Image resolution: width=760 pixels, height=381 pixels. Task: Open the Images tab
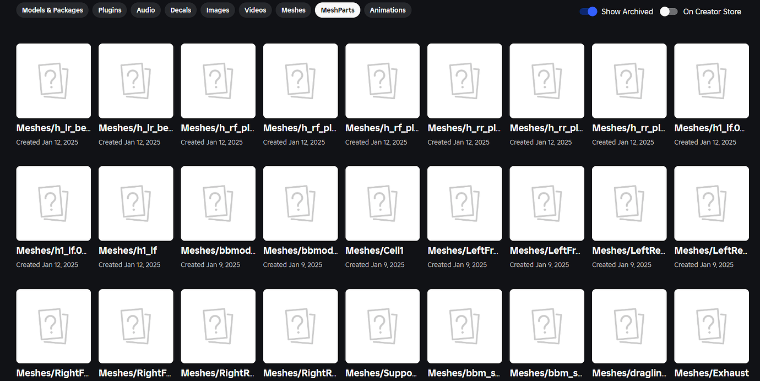coord(218,10)
